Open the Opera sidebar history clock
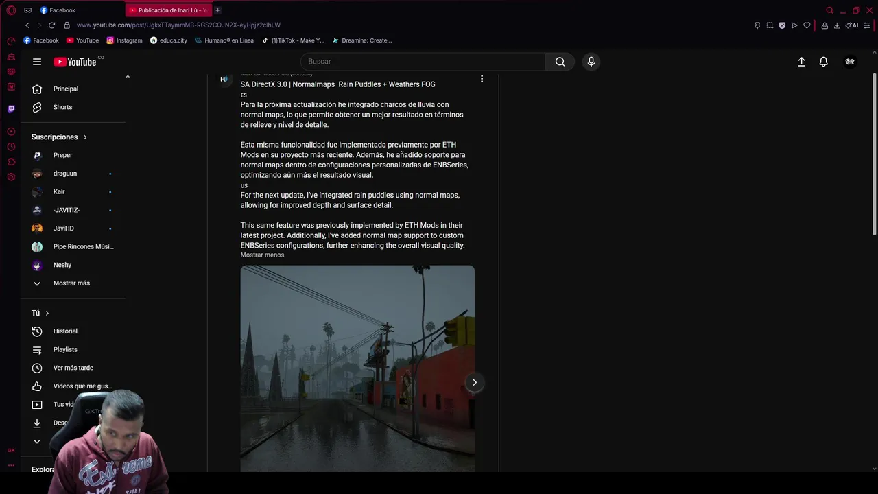The image size is (878, 494). pyautogui.click(x=11, y=147)
